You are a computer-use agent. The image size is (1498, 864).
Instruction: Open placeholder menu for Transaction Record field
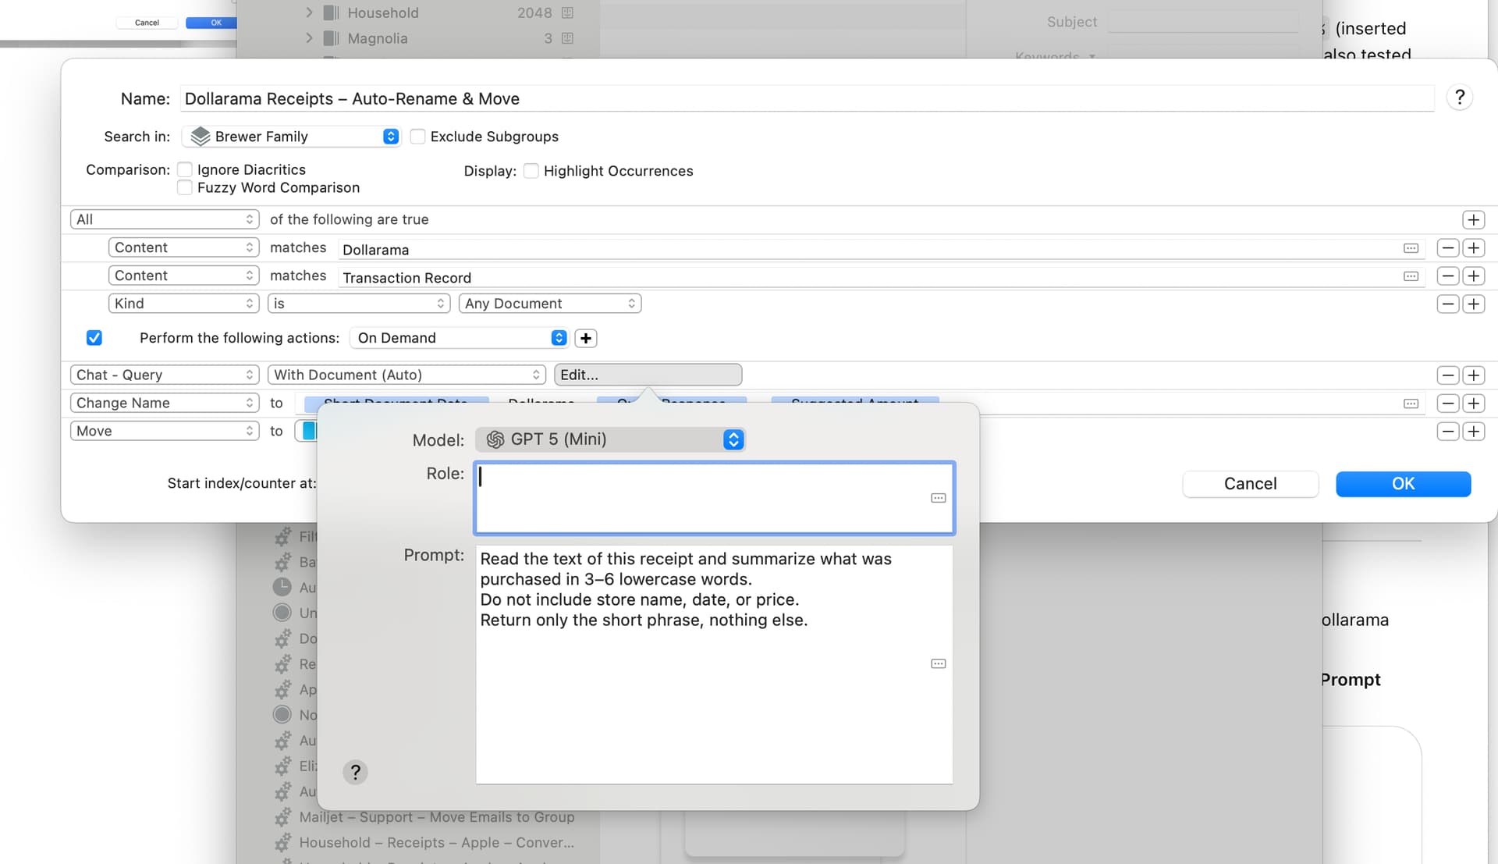pos(1410,276)
